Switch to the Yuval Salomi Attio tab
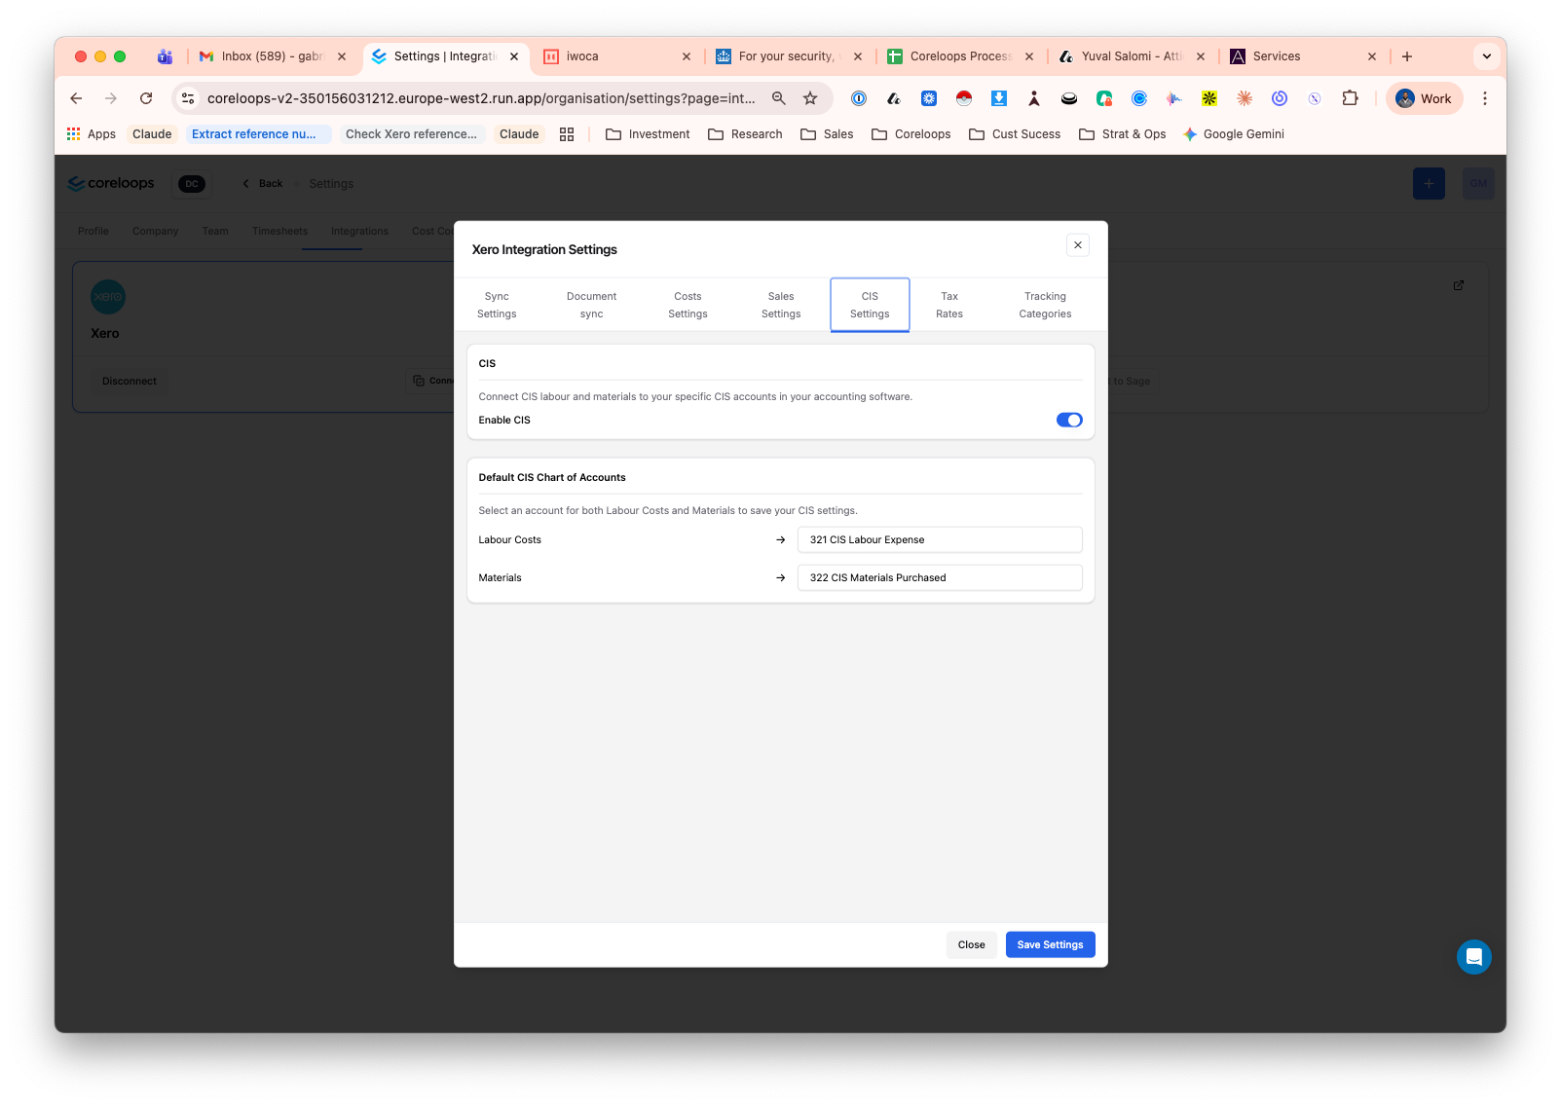1561x1105 pixels. pyautogui.click(x=1131, y=56)
